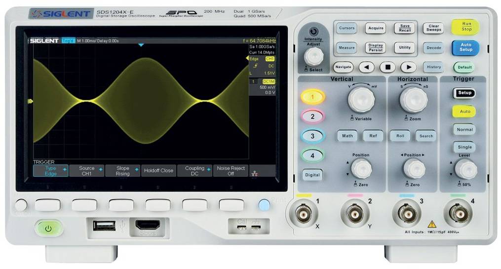The height and width of the screenshot is (269, 501).
Task: Click the channel 1 BNC connector
Action: point(304,214)
